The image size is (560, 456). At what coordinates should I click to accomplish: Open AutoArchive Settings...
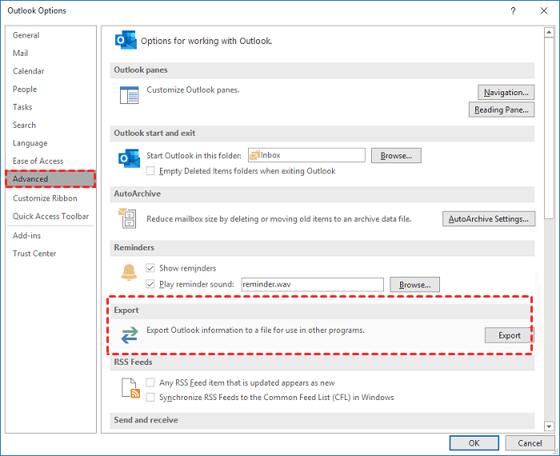489,219
